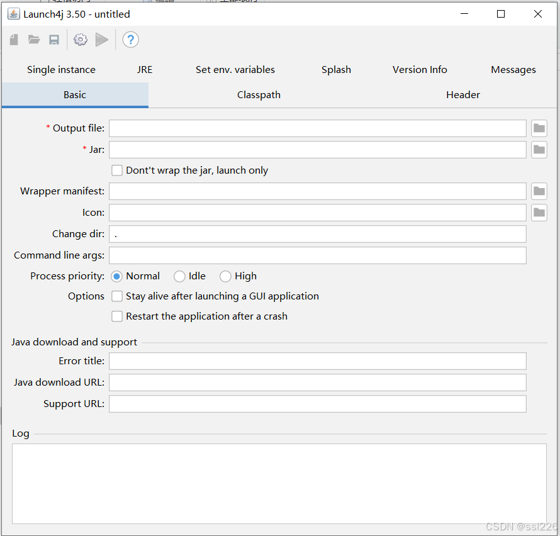560x536 pixels.
Task: Close the Launch4j window
Action: tap(538, 14)
